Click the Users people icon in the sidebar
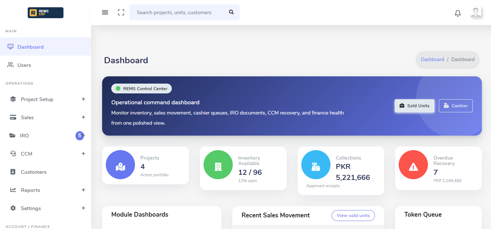This screenshot has width=491, height=229. tap(10, 65)
